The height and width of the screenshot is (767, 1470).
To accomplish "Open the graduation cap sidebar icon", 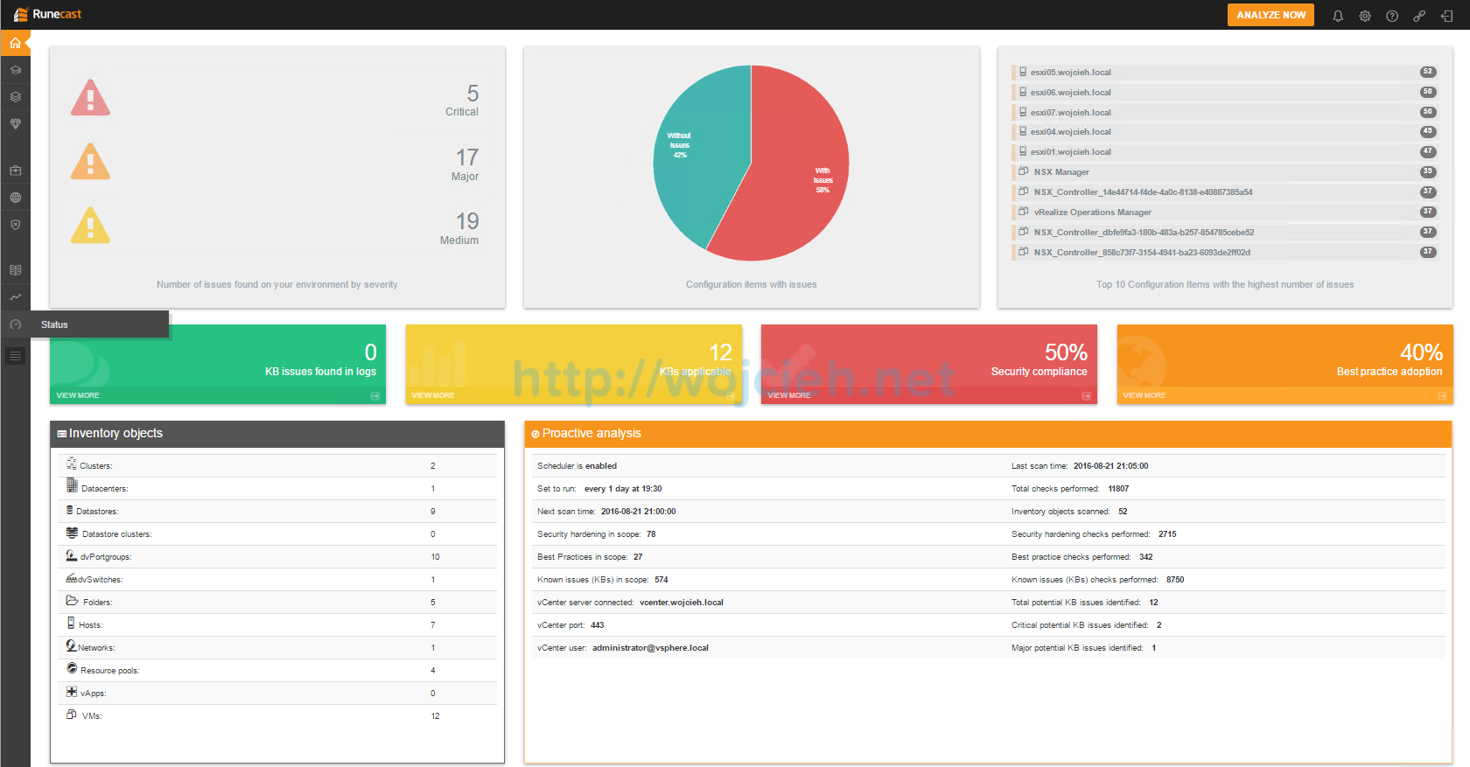I will [x=15, y=70].
